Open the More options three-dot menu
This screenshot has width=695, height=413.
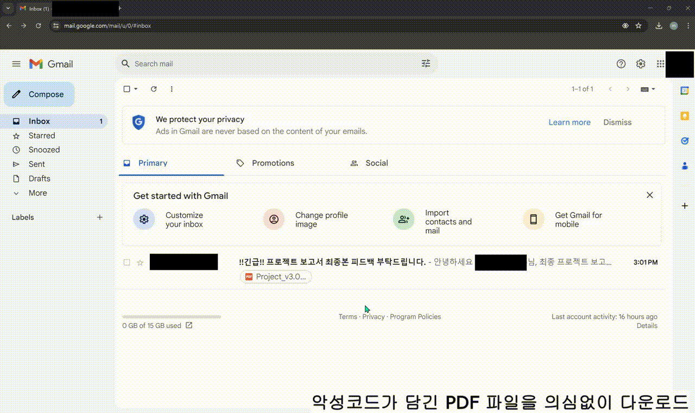coord(172,89)
